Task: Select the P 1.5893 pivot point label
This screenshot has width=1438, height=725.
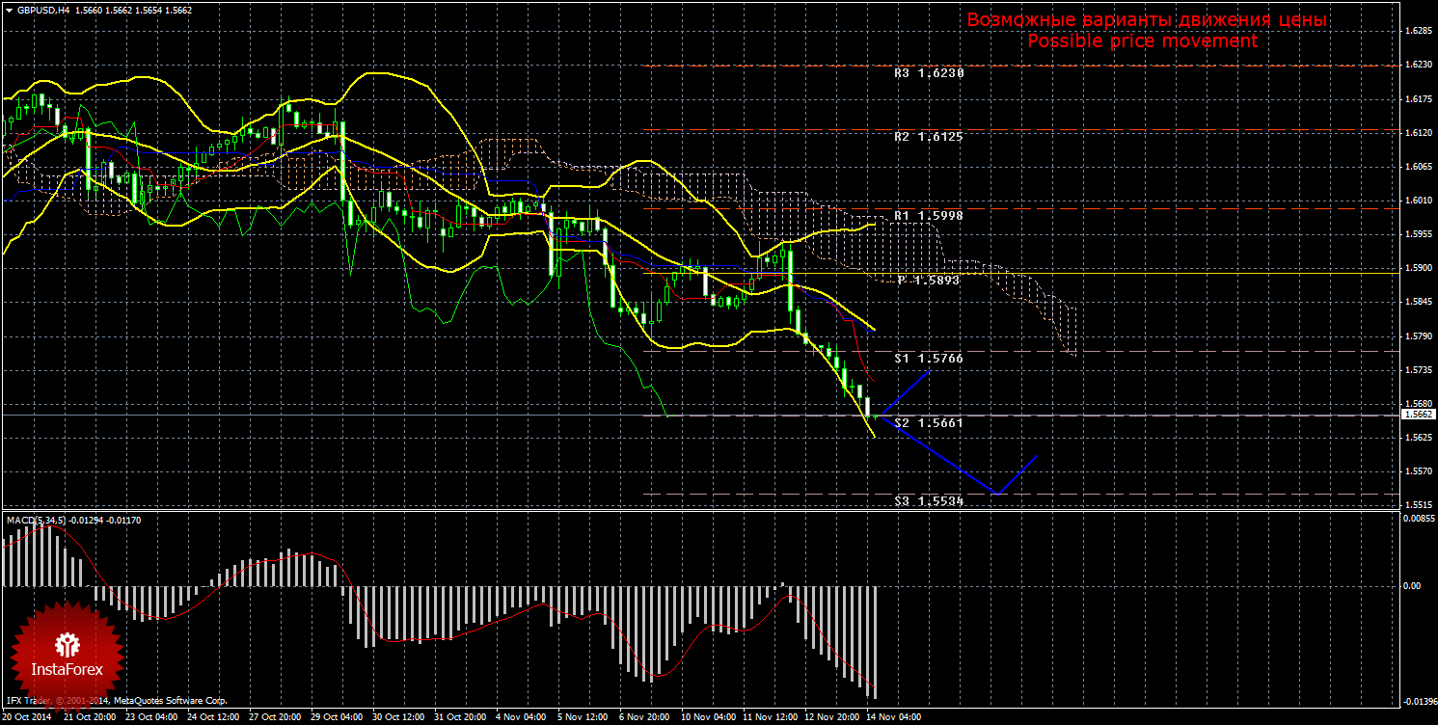Action: click(930, 280)
